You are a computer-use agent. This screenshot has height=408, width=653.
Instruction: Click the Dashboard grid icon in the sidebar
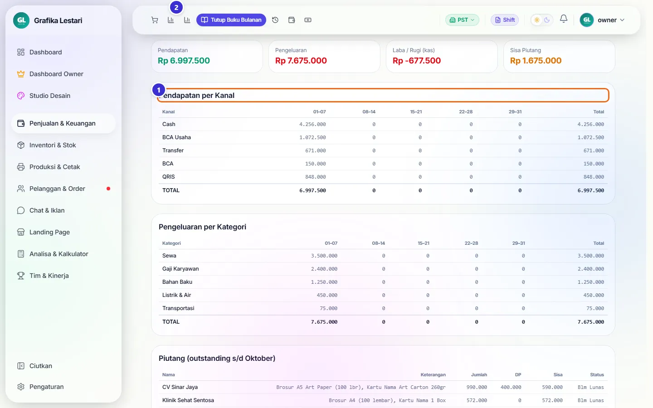point(21,52)
